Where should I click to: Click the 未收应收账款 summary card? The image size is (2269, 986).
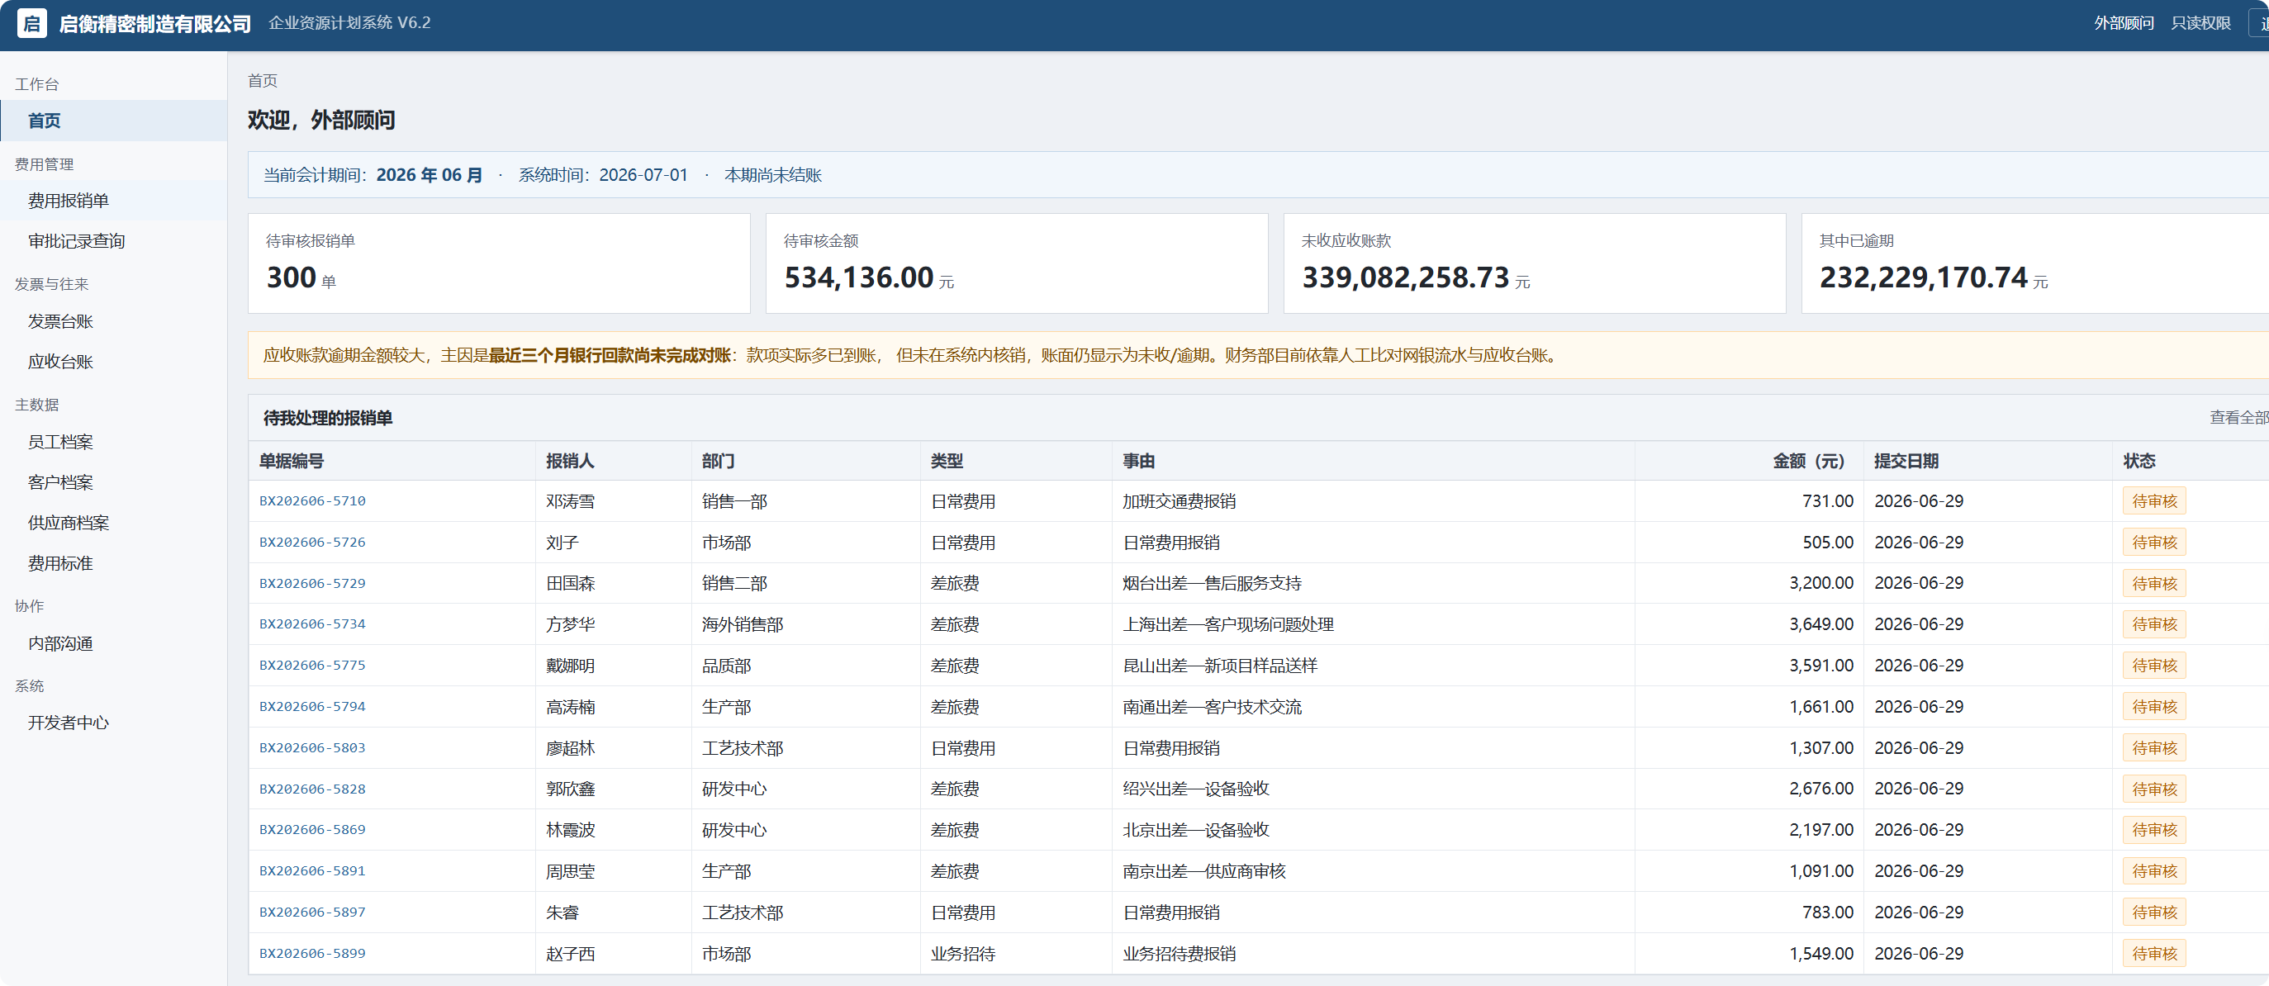click(1535, 263)
